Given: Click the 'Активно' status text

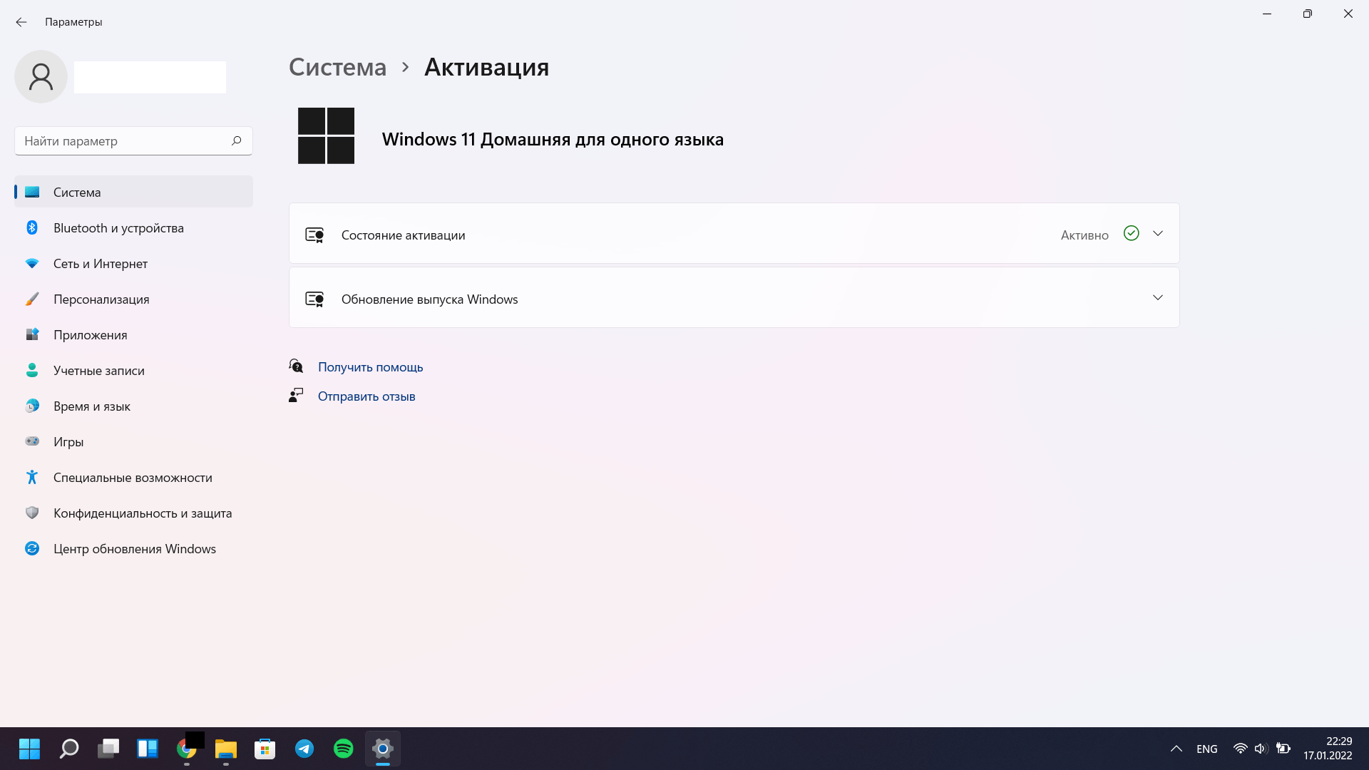Looking at the screenshot, I should pyautogui.click(x=1085, y=235).
